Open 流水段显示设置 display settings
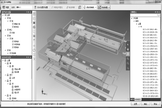Image resolution: width=162 pixels, height=108 pixels. click(41, 7)
